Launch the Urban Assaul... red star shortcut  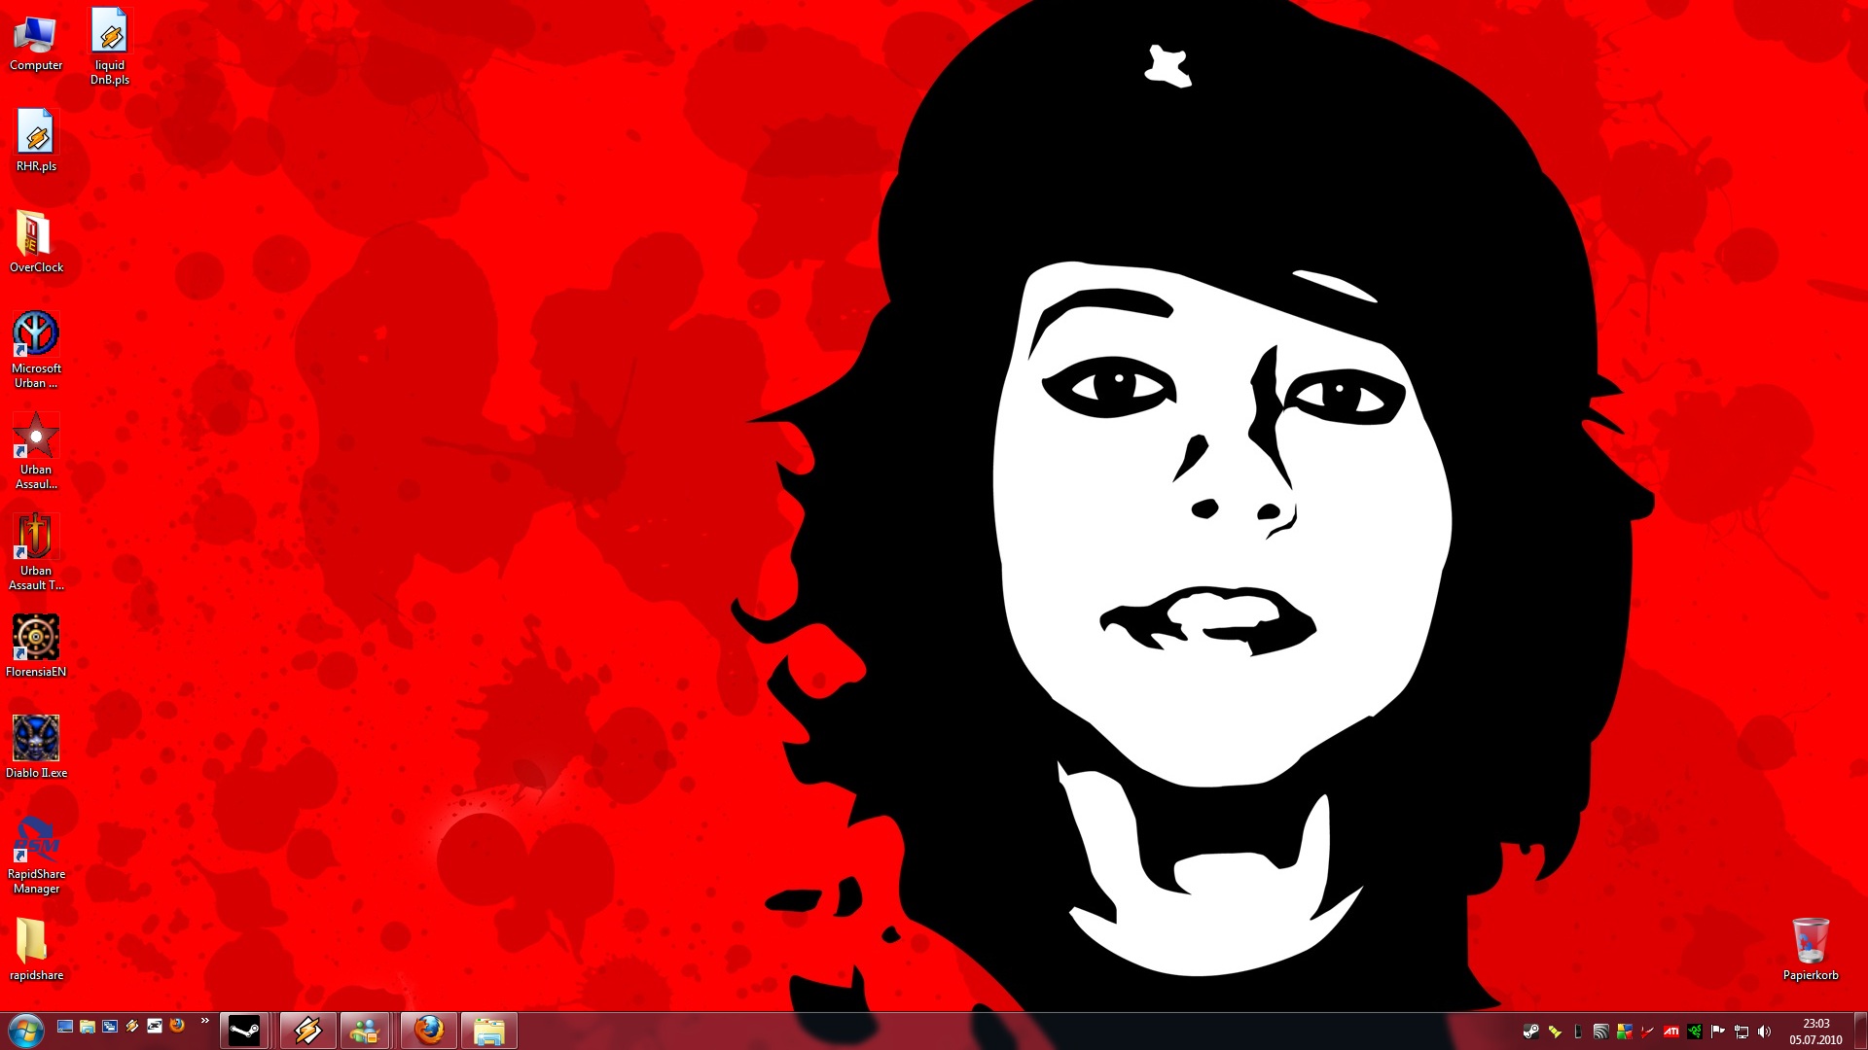tap(36, 451)
